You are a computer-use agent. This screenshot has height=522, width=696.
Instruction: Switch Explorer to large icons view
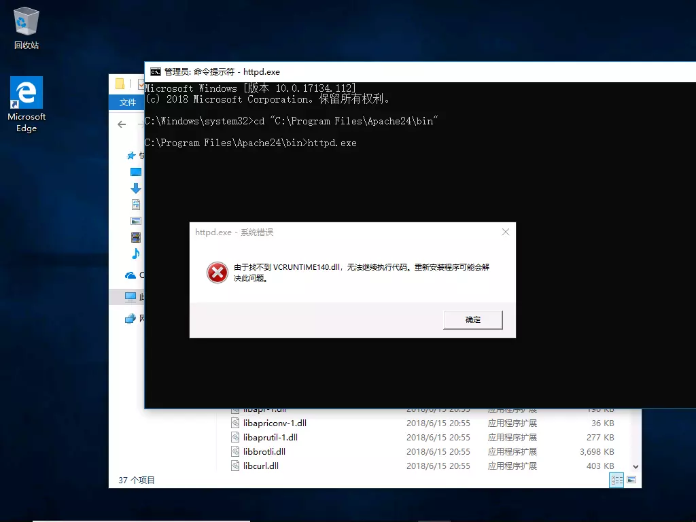pos(631,480)
